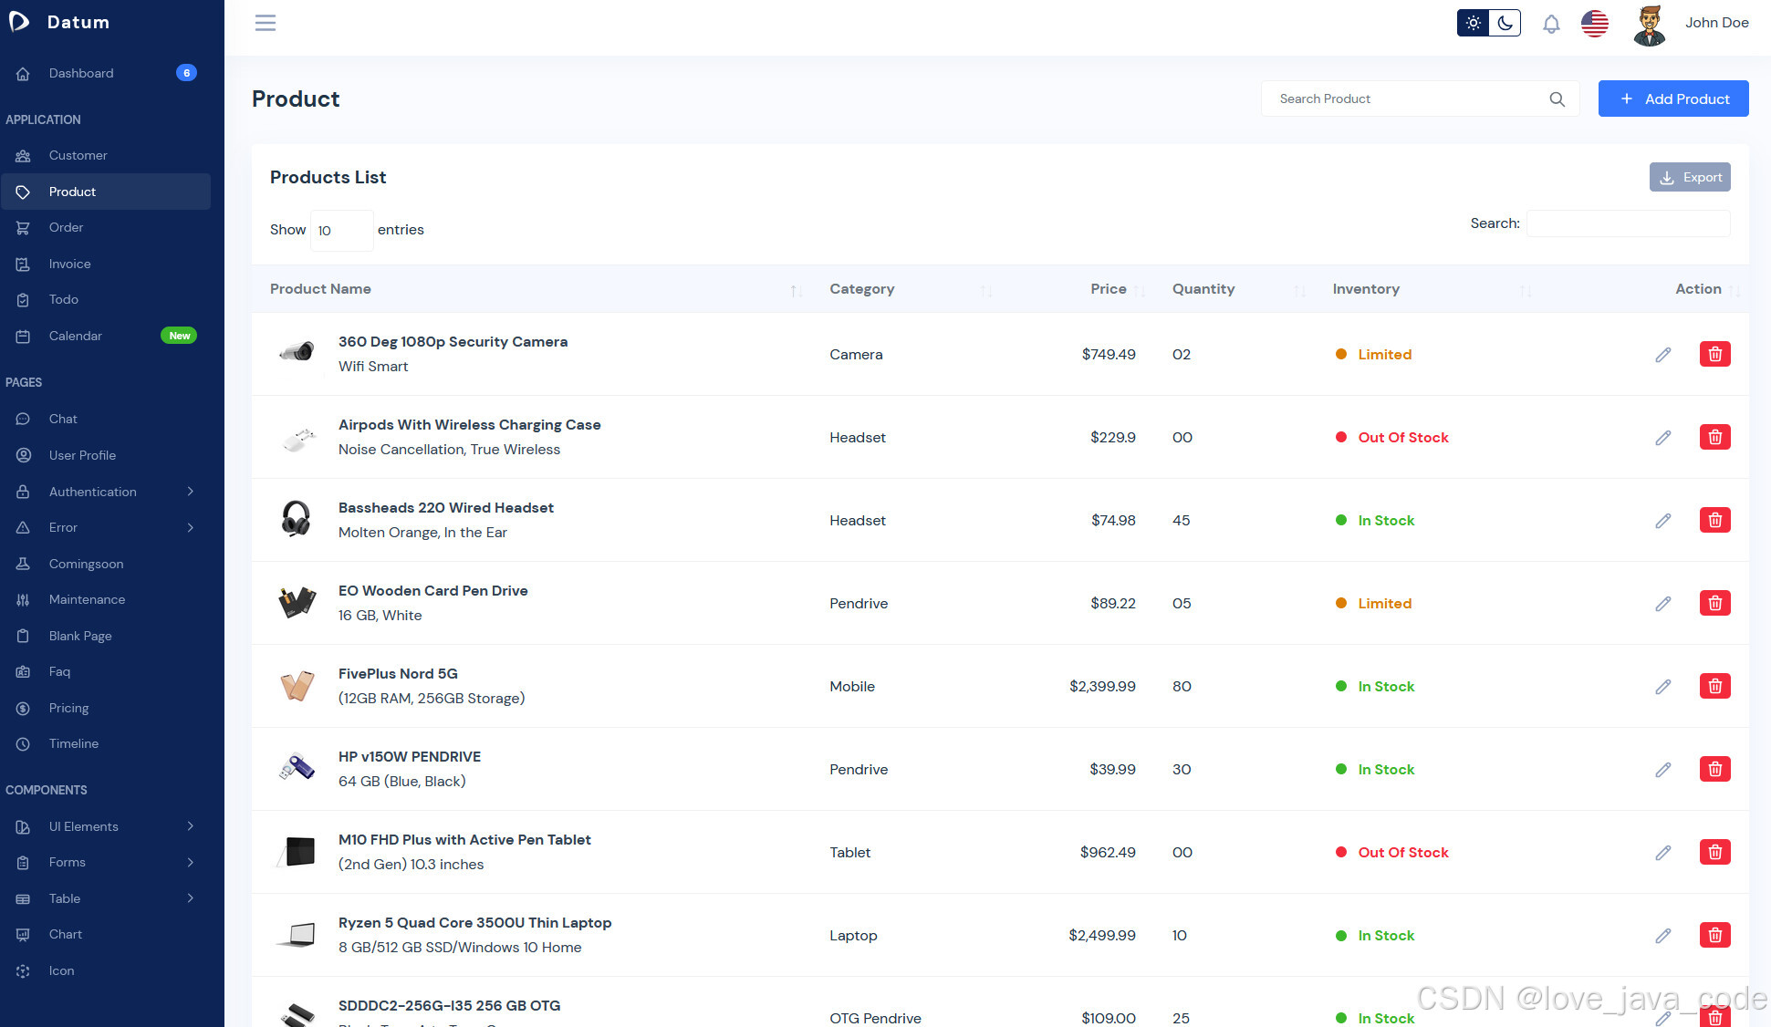The image size is (1771, 1027).
Task: Open the US flag language selector
Action: [x=1595, y=24]
